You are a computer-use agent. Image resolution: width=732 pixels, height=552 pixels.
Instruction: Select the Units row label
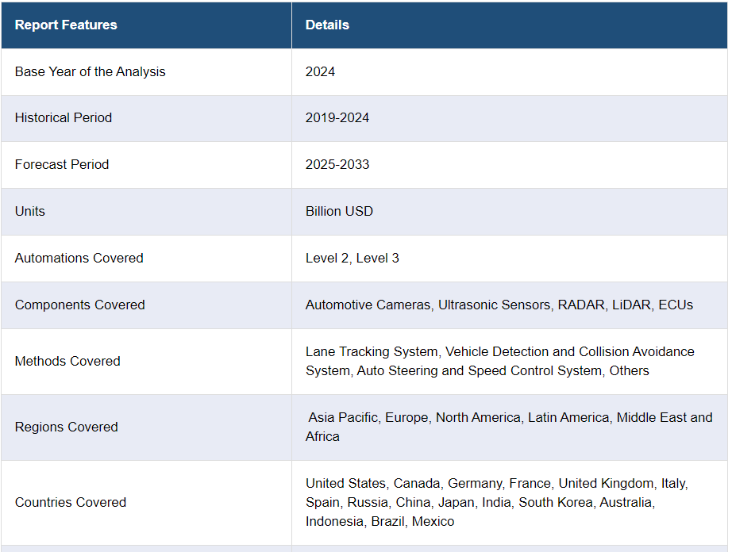tap(30, 211)
